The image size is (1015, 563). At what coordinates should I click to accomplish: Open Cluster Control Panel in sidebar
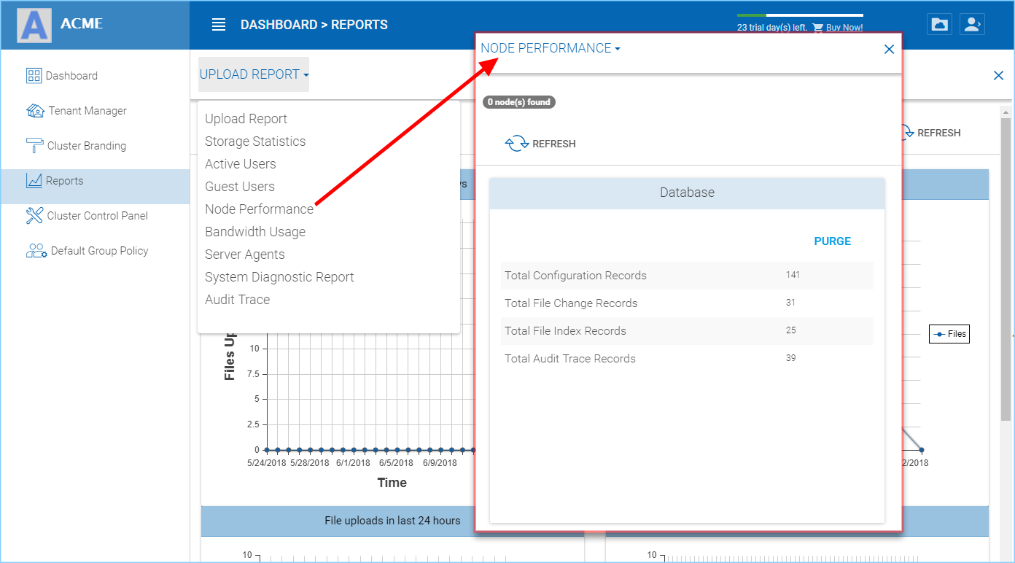pyautogui.click(x=98, y=216)
